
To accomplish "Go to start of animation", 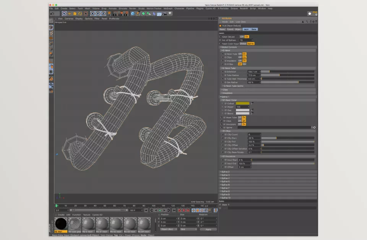I will click(146, 210).
